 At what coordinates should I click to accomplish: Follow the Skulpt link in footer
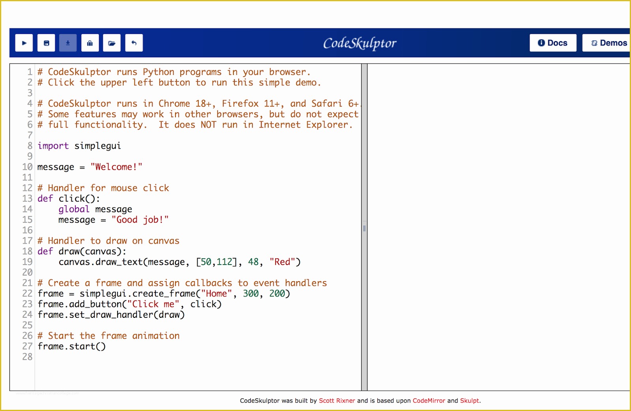pos(469,400)
